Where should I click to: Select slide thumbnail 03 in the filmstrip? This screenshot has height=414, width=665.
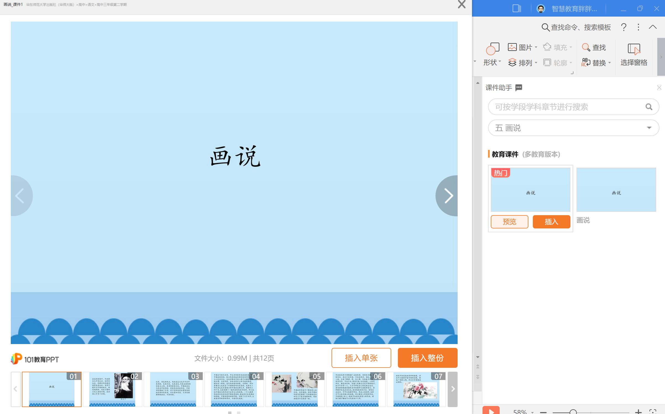point(173,389)
